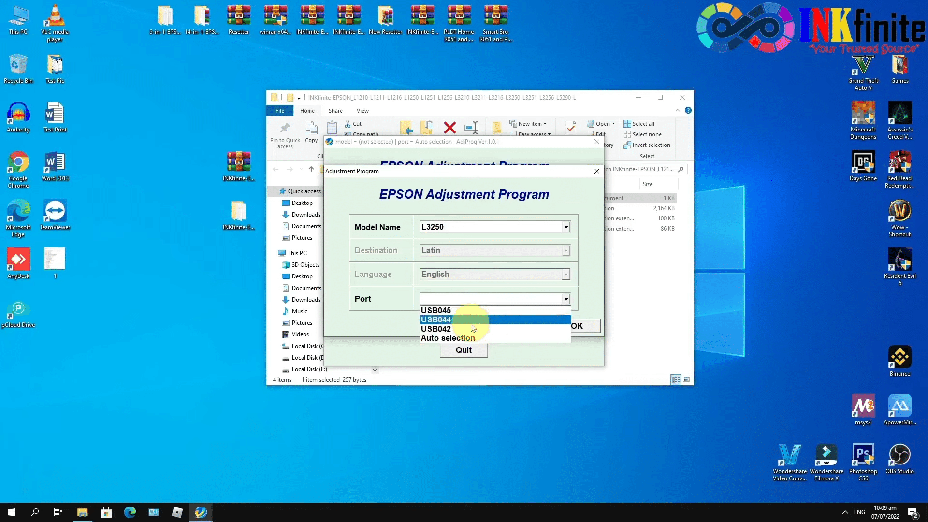Open AnyDesk desktop icon
Viewport: 928px width, 522px height.
[18, 264]
